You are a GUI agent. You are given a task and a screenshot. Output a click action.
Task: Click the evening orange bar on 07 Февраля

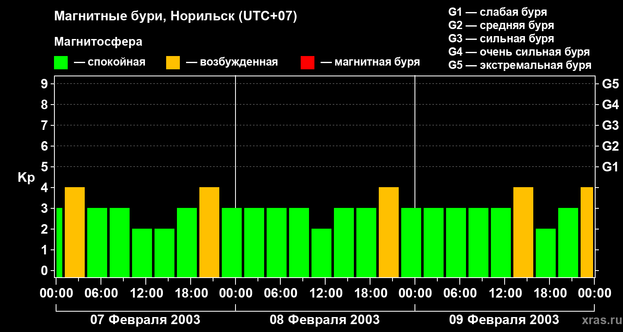(x=209, y=232)
